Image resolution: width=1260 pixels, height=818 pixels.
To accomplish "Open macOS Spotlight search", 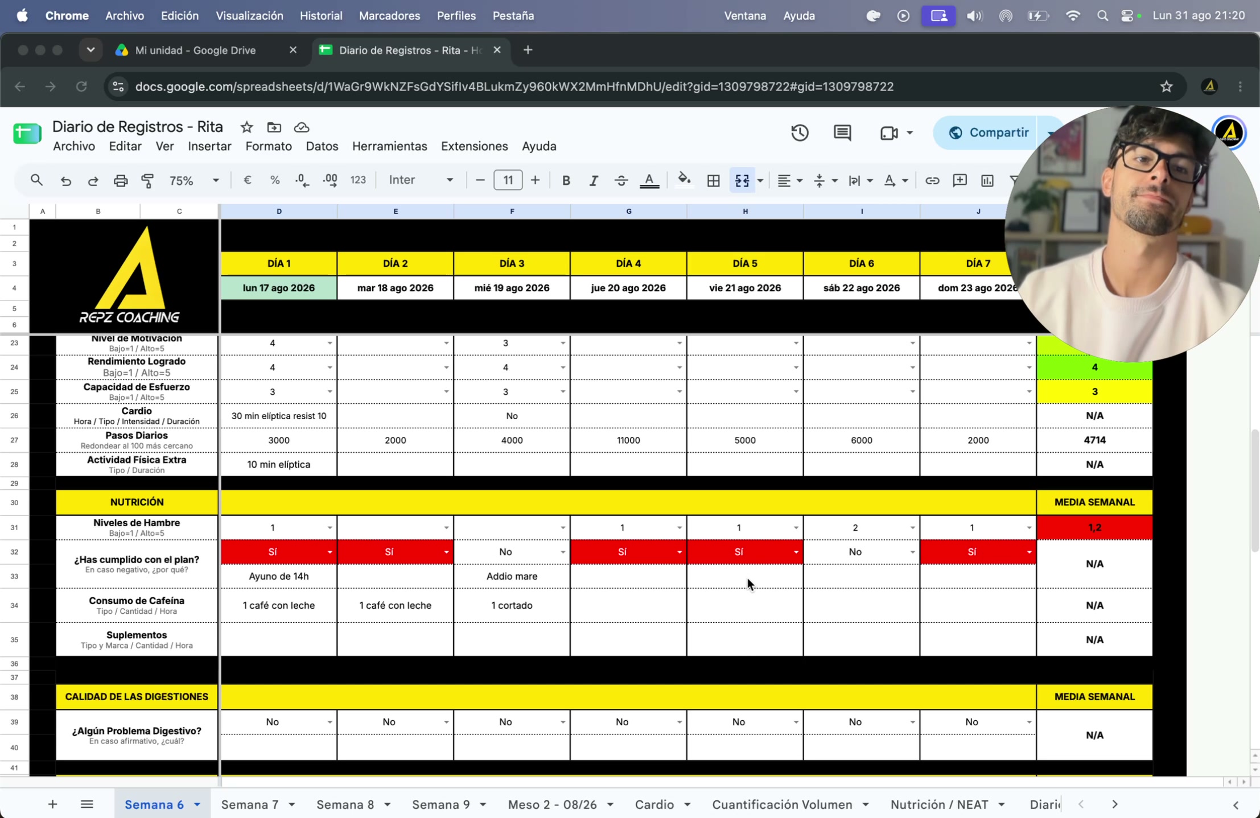I will tap(1102, 16).
